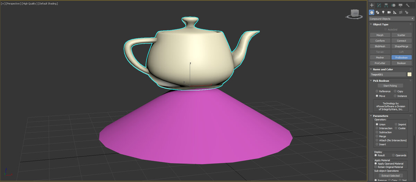Collapse the Pick Boolean rollout
Screen dimensions: 416x182
point(380,80)
